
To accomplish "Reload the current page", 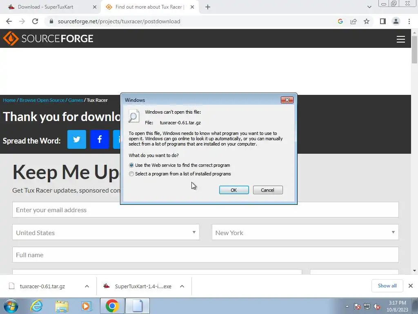I will [x=35, y=21].
